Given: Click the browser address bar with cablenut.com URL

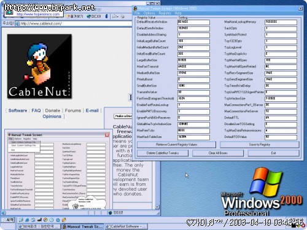Looking at the screenshot, I should (x=74, y=23).
